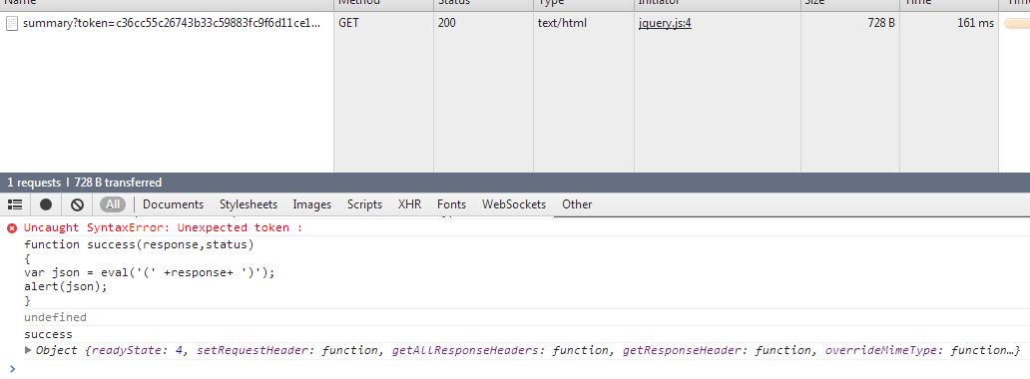Clear the network log with the clear icon
The width and height of the screenshot is (1030, 379).
pos(77,204)
